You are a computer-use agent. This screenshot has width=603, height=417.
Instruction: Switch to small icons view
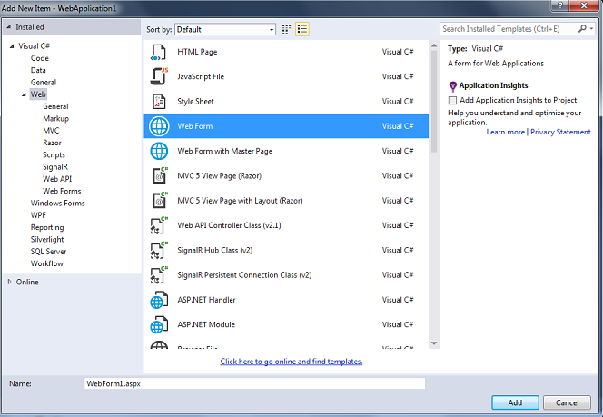tap(286, 29)
